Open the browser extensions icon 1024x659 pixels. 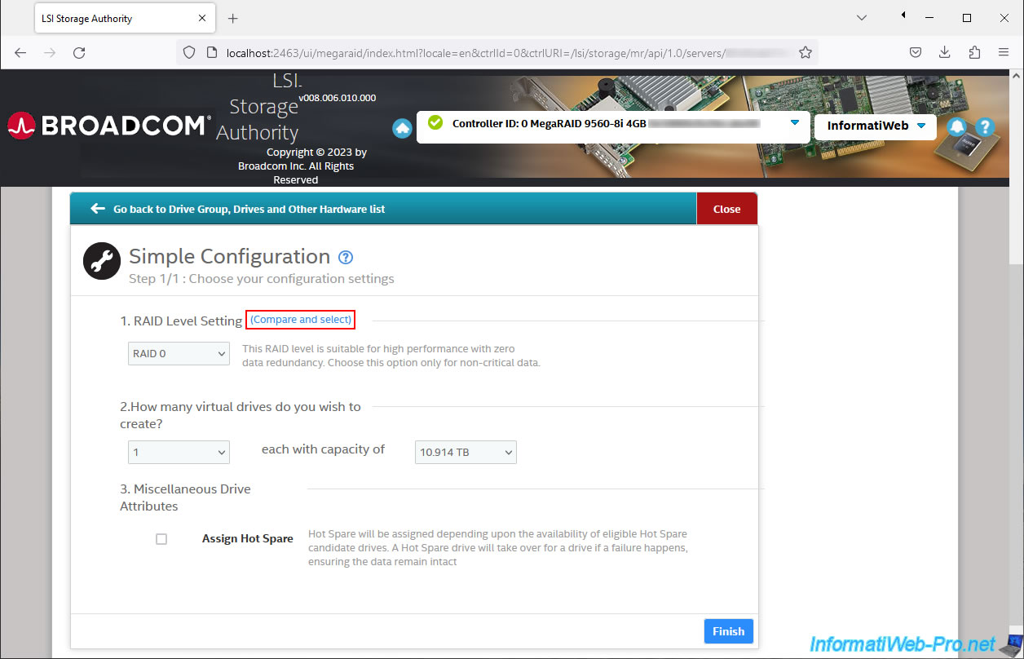974,52
